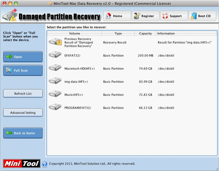
Task: Sort by the Type column header
Action: coord(118,34)
